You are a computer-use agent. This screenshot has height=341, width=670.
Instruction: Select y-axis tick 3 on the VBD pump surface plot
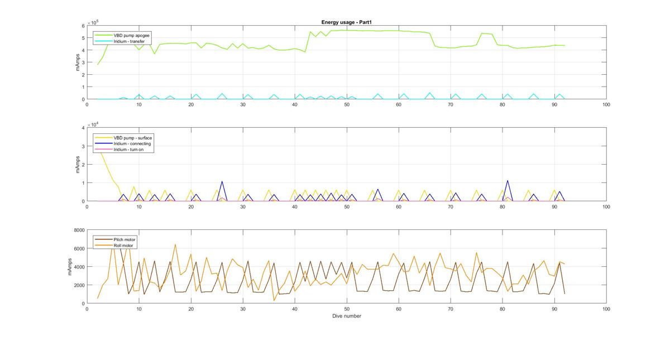coord(82,146)
